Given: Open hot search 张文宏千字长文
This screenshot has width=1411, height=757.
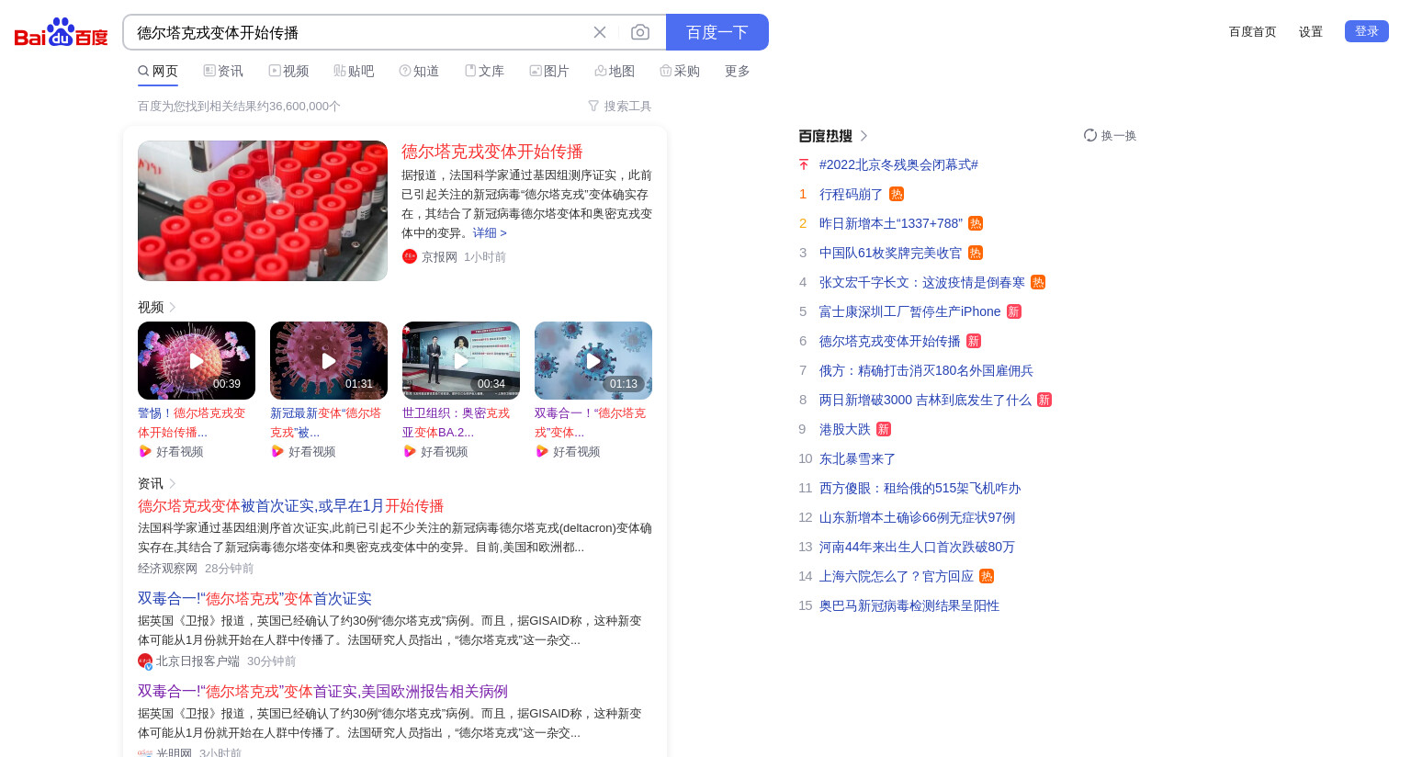Looking at the screenshot, I should pyautogui.click(x=922, y=282).
